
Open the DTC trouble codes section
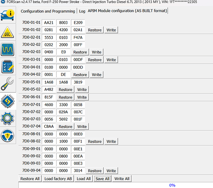[8, 32]
